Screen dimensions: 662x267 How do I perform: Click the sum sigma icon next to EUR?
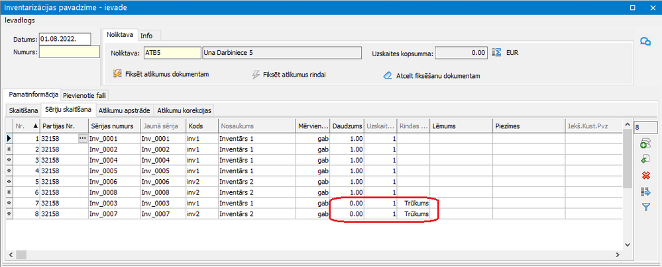tap(497, 53)
